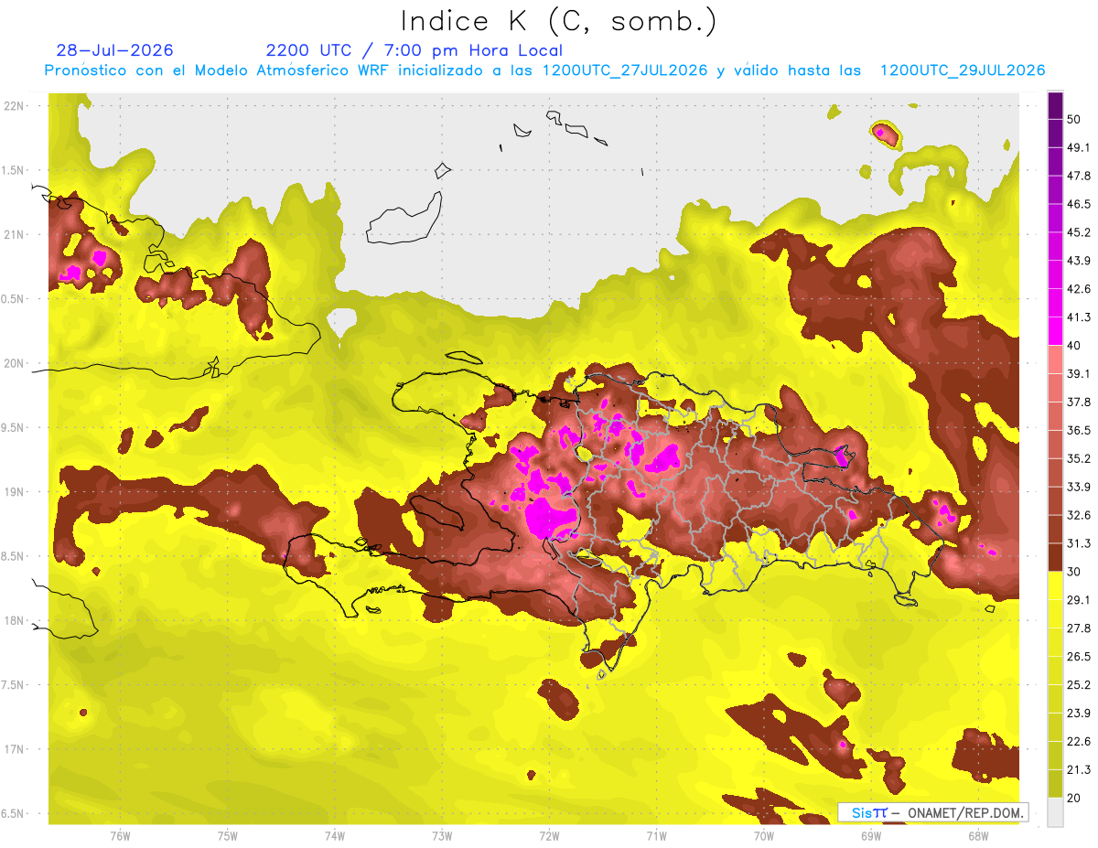Click the "20N" latitude axis label
Viewport: 1098px width, 848px height.
[14, 363]
